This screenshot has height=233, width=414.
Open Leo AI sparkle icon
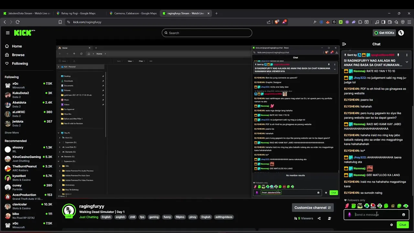[396, 22]
